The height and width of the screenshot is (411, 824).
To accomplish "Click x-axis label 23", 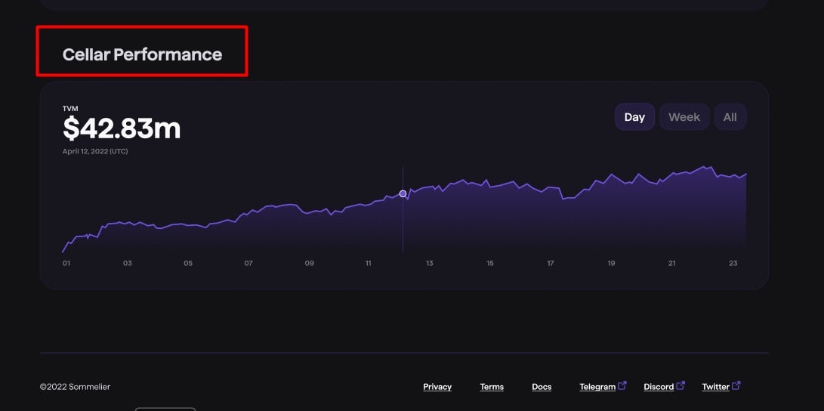I will pyautogui.click(x=733, y=264).
